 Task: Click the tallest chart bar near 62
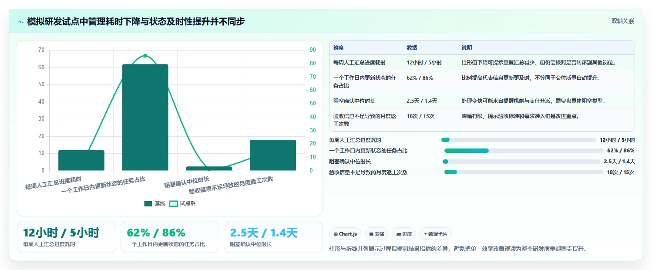pos(145,117)
